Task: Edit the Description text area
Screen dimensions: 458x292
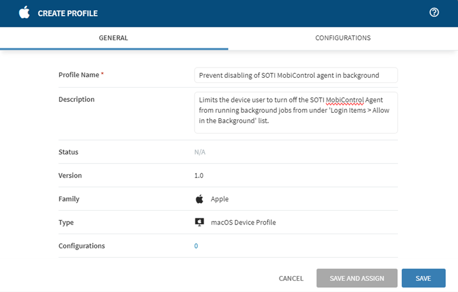Action: click(x=296, y=113)
